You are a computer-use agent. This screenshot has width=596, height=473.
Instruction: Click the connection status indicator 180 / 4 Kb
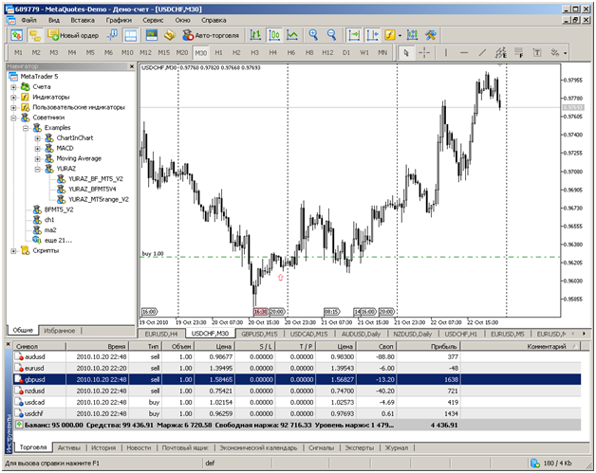551,463
